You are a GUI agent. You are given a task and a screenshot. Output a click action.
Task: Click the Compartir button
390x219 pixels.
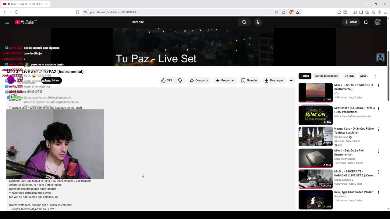coord(199,80)
